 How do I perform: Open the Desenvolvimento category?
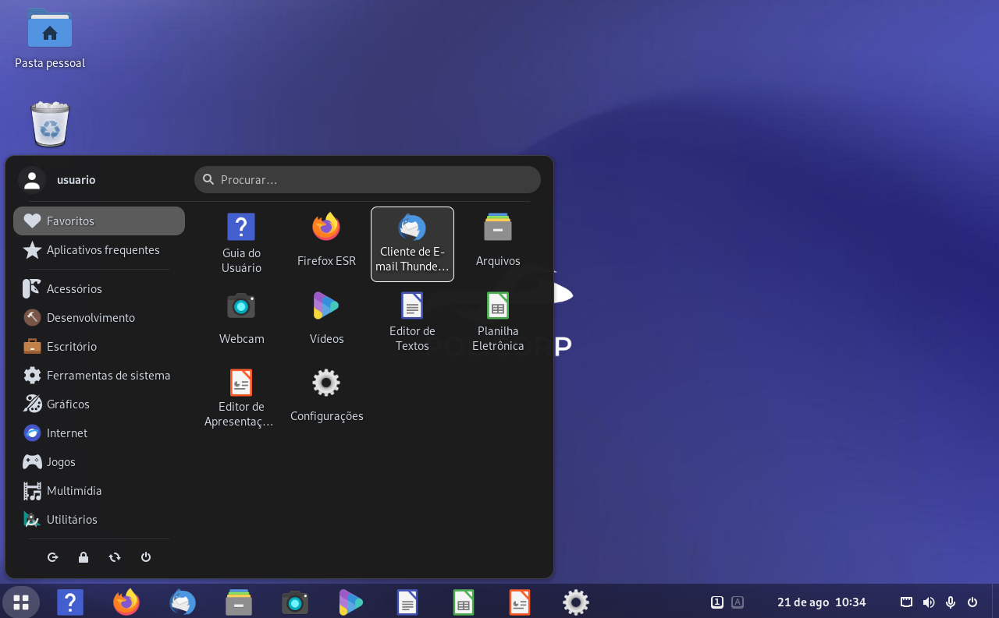pyautogui.click(x=99, y=318)
